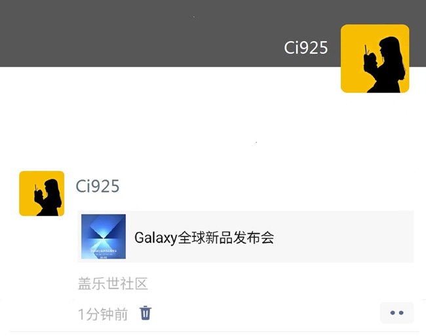Tap the girl silhouette in the header avatar

tap(386, 65)
